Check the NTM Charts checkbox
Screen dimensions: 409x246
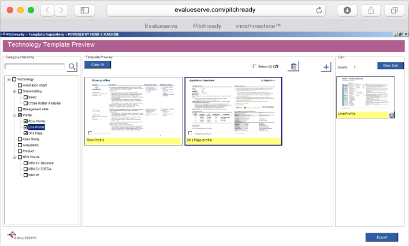pyautogui.click(x=20, y=157)
